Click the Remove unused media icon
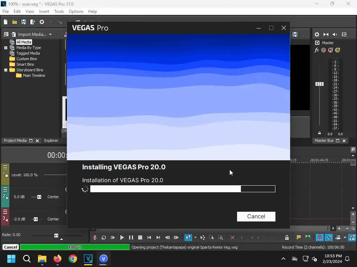Viewport: 357px width, 267px height. (x=6, y=34)
